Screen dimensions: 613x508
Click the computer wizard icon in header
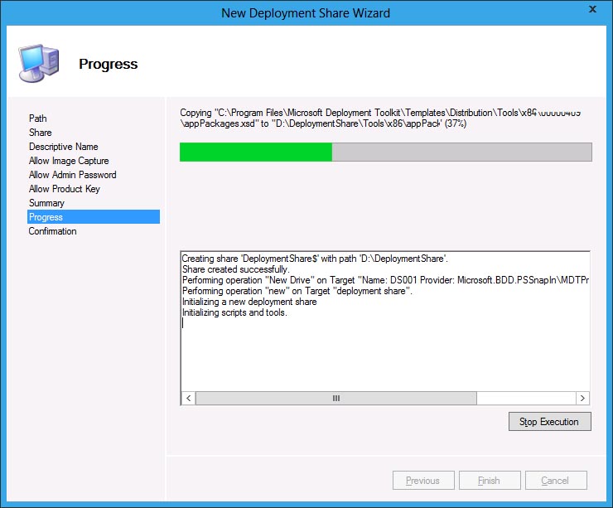click(37, 63)
